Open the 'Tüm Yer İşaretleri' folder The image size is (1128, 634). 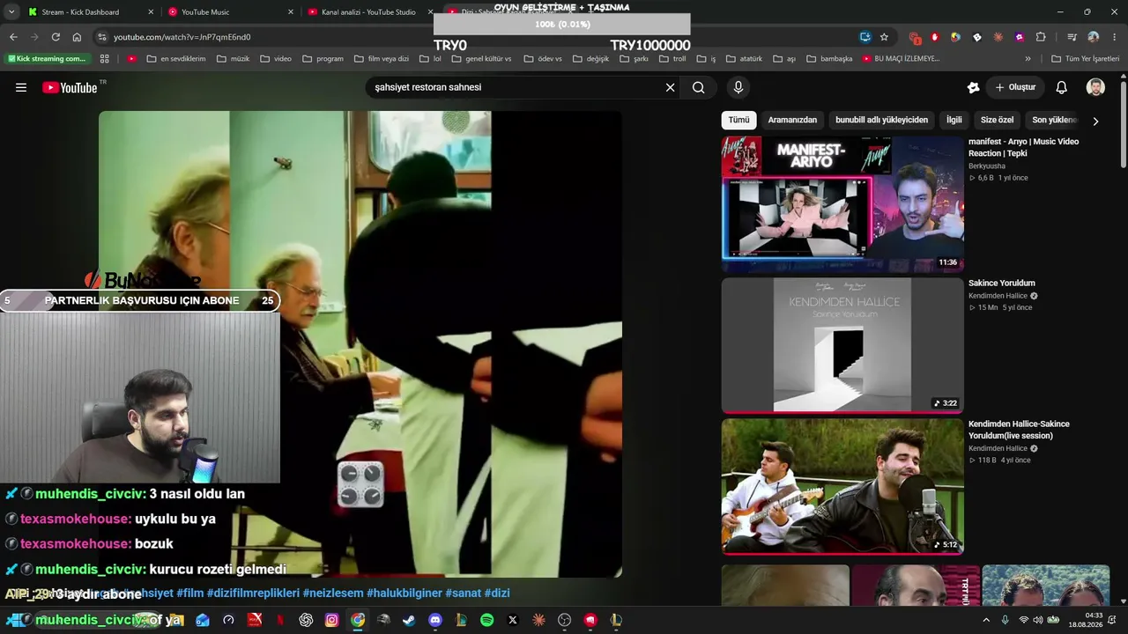point(1086,59)
